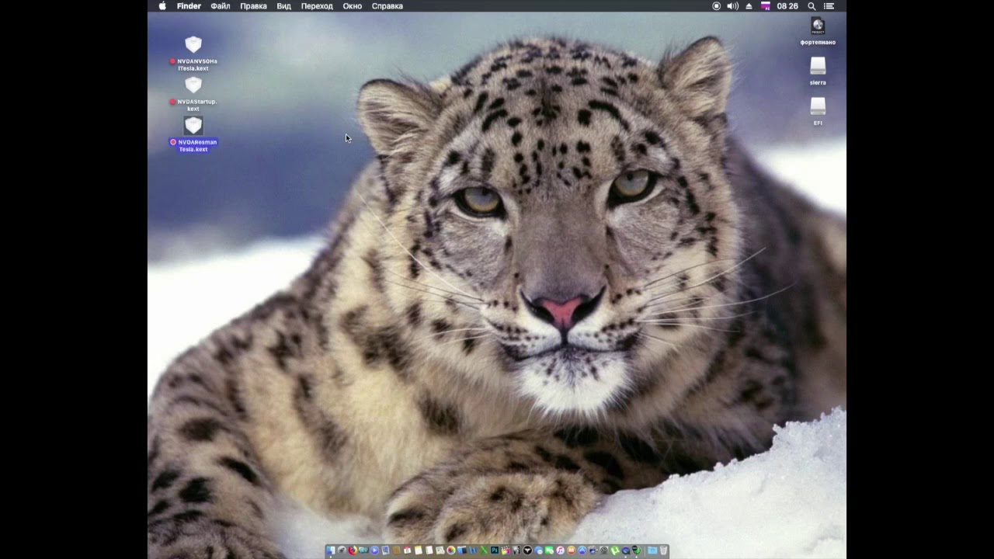The width and height of the screenshot is (994, 559).
Task: Launch Launchpad rocket icon in Dock
Action: click(342, 550)
